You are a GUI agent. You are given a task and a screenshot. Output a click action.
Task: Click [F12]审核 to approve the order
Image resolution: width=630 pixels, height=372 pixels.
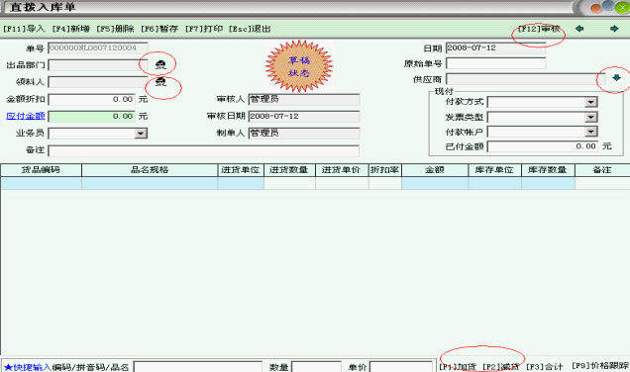(539, 29)
